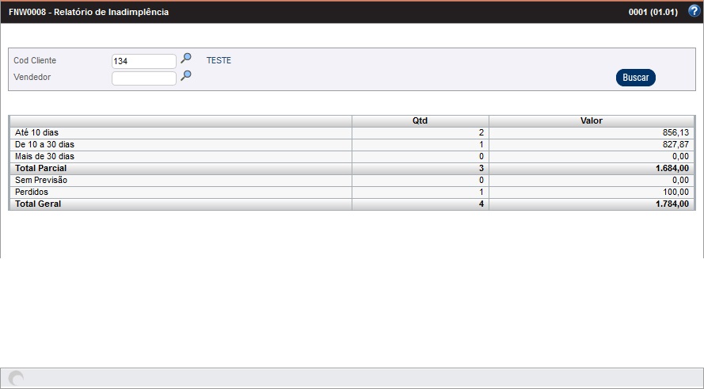Select the Até 10 dias row
Image resolution: width=704 pixels, height=389 pixels.
[37, 133]
